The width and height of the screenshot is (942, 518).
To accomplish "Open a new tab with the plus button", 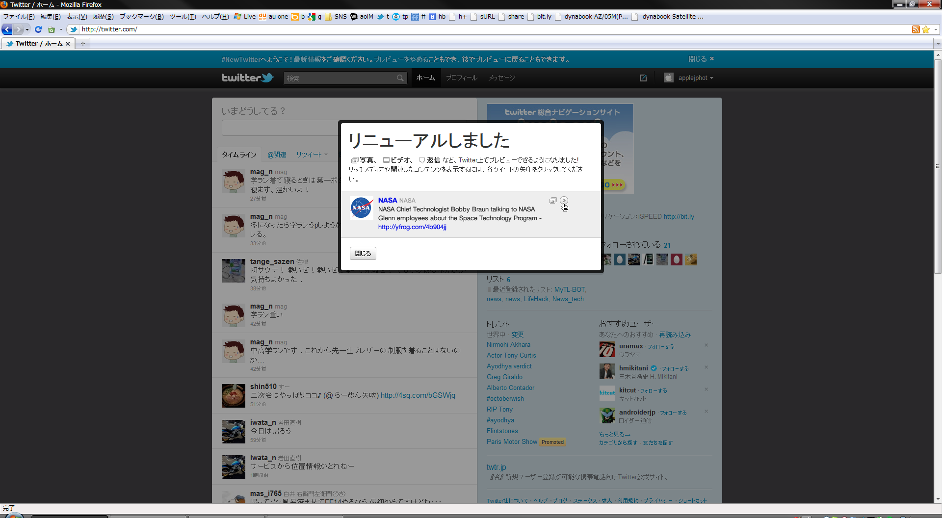I will point(83,44).
